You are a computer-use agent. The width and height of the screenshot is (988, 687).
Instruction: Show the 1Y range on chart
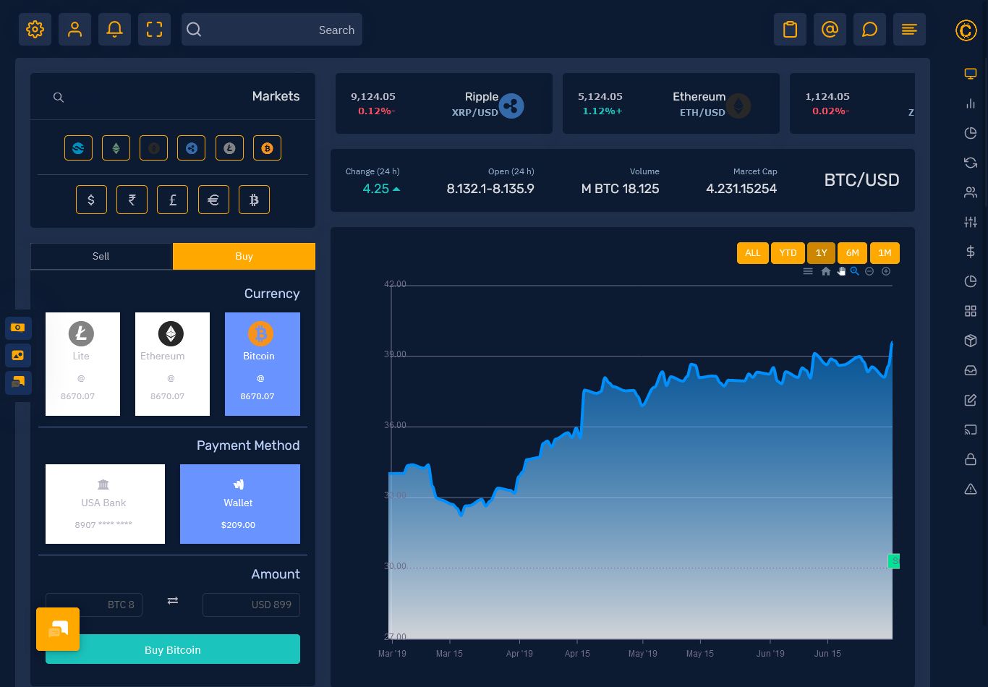pos(821,253)
